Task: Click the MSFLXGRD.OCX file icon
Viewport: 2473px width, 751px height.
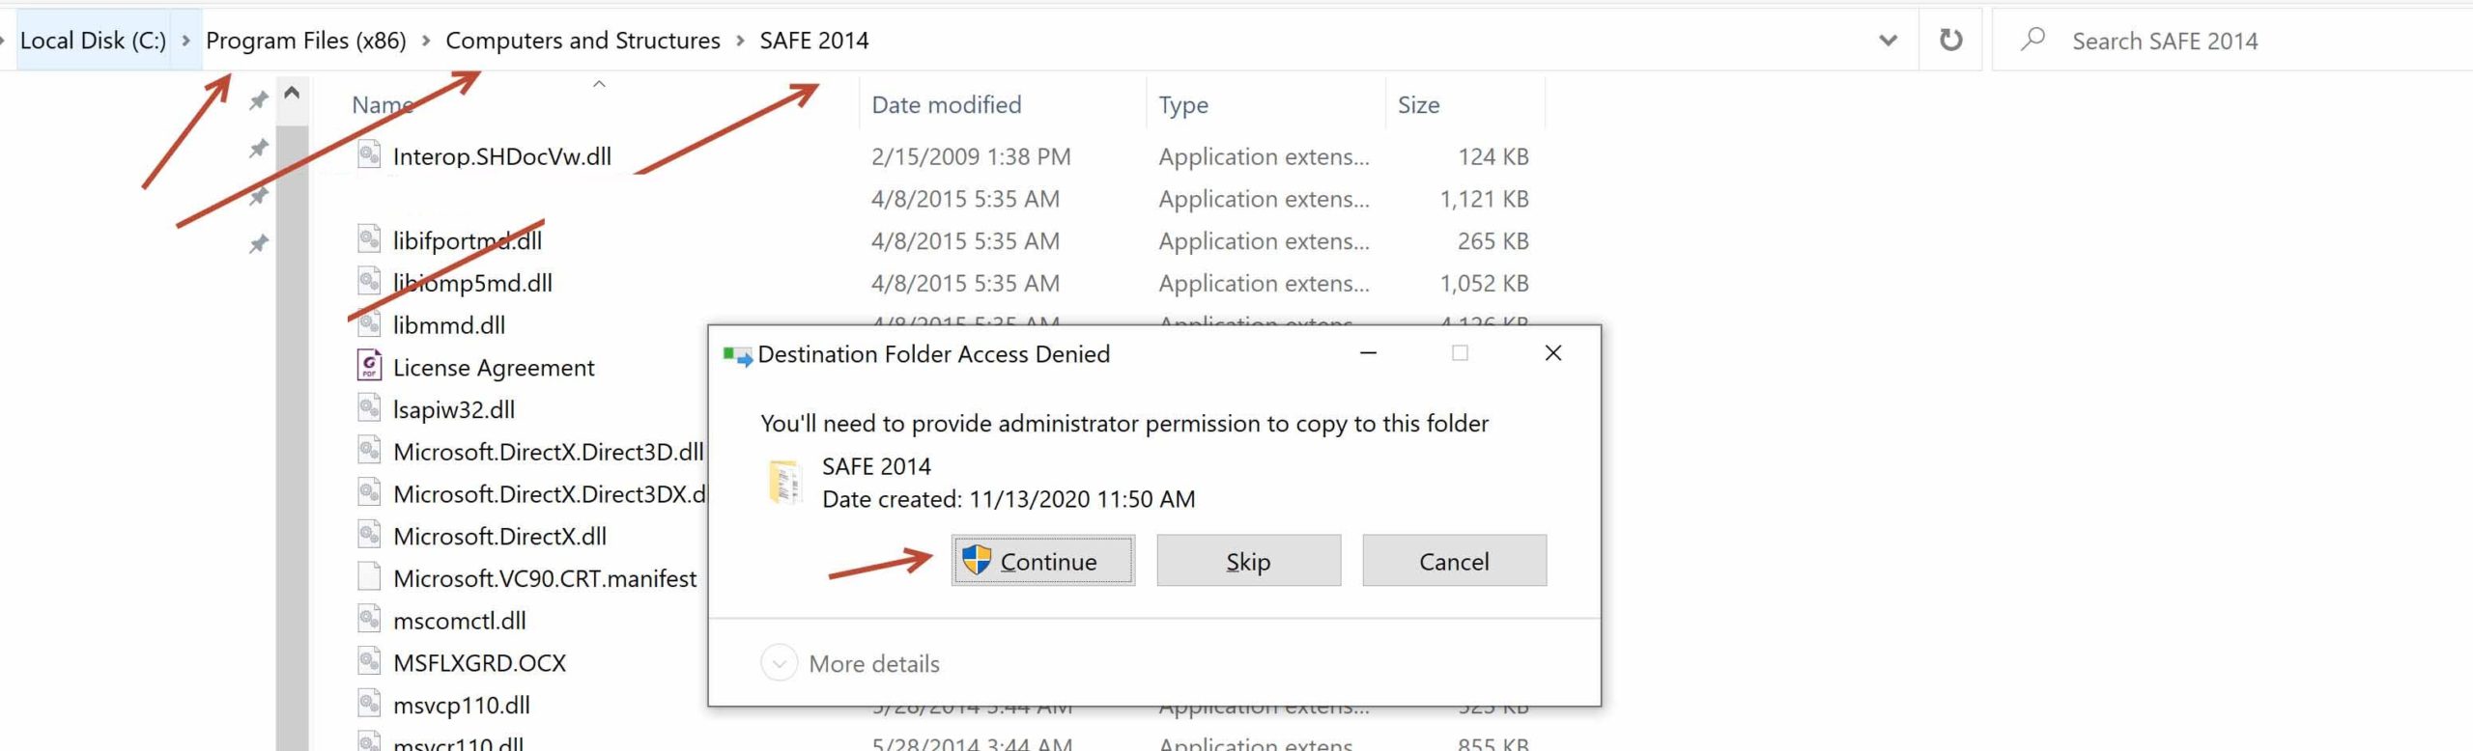Action: pyautogui.click(x=369, y=662)
